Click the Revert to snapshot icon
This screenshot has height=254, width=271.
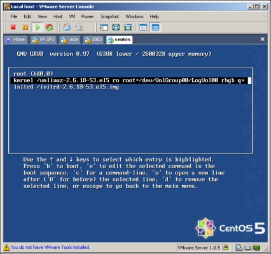coord(79,27)
